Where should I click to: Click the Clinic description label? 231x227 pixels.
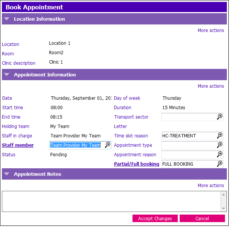[x=18, y=63]
